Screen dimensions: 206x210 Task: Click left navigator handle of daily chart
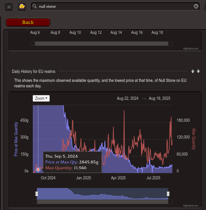coord(37,194)
